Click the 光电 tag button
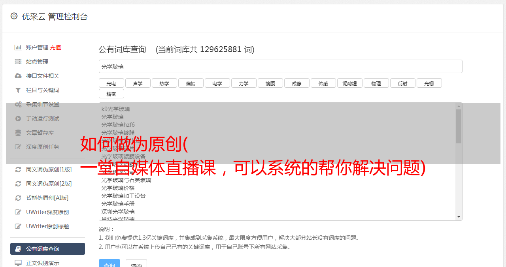 point(111,83)
